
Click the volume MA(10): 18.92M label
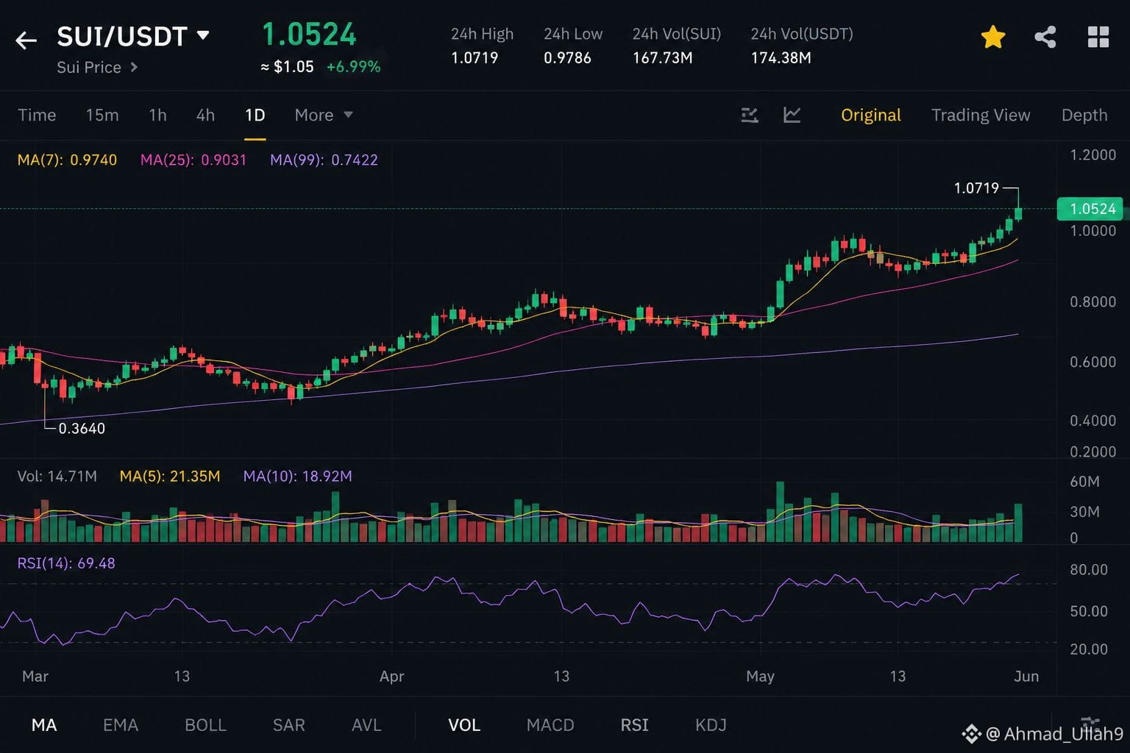pos(297,476)
